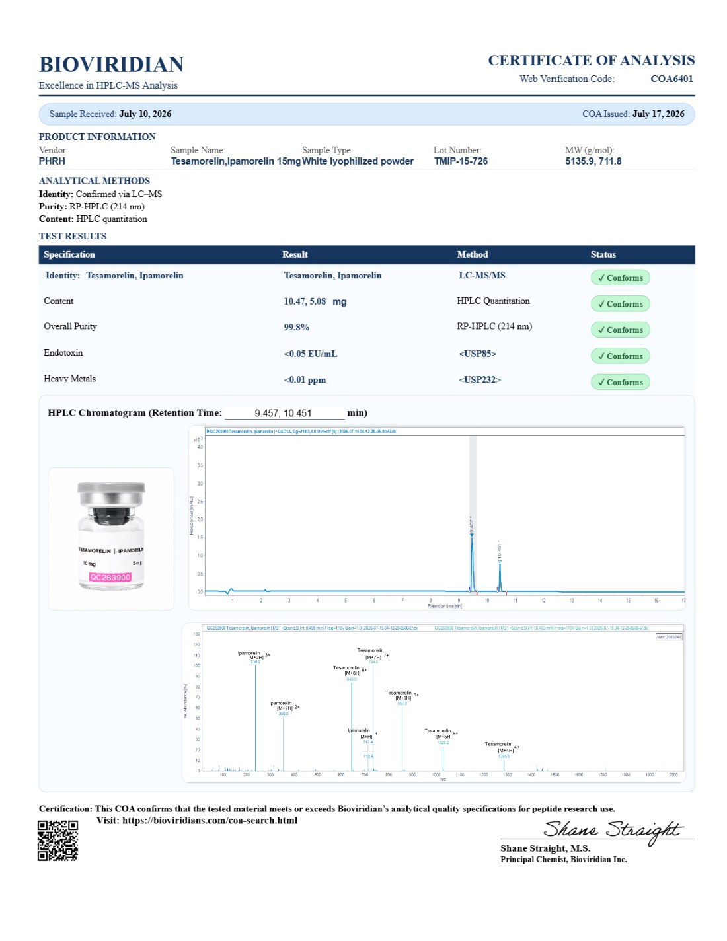Click the Excellence in HPLC-MS Analysis tagline
Screen dimensions: 727x941
click(x=108, y=85)
